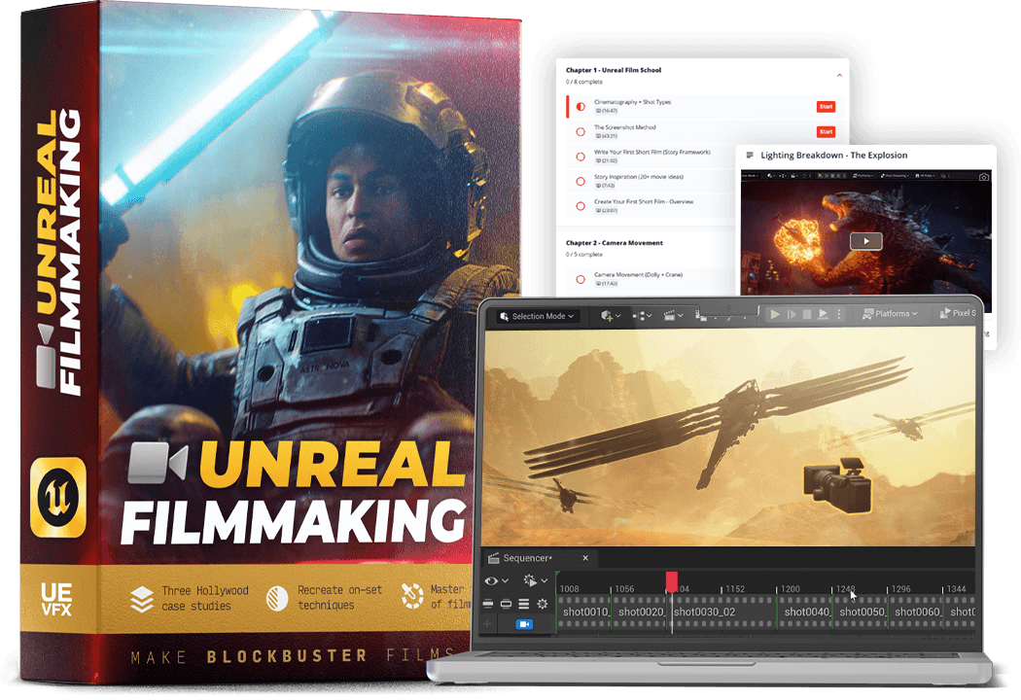
Task: Toggle Write Your First Short Film completion circle
Action: (x=581, y=157)
